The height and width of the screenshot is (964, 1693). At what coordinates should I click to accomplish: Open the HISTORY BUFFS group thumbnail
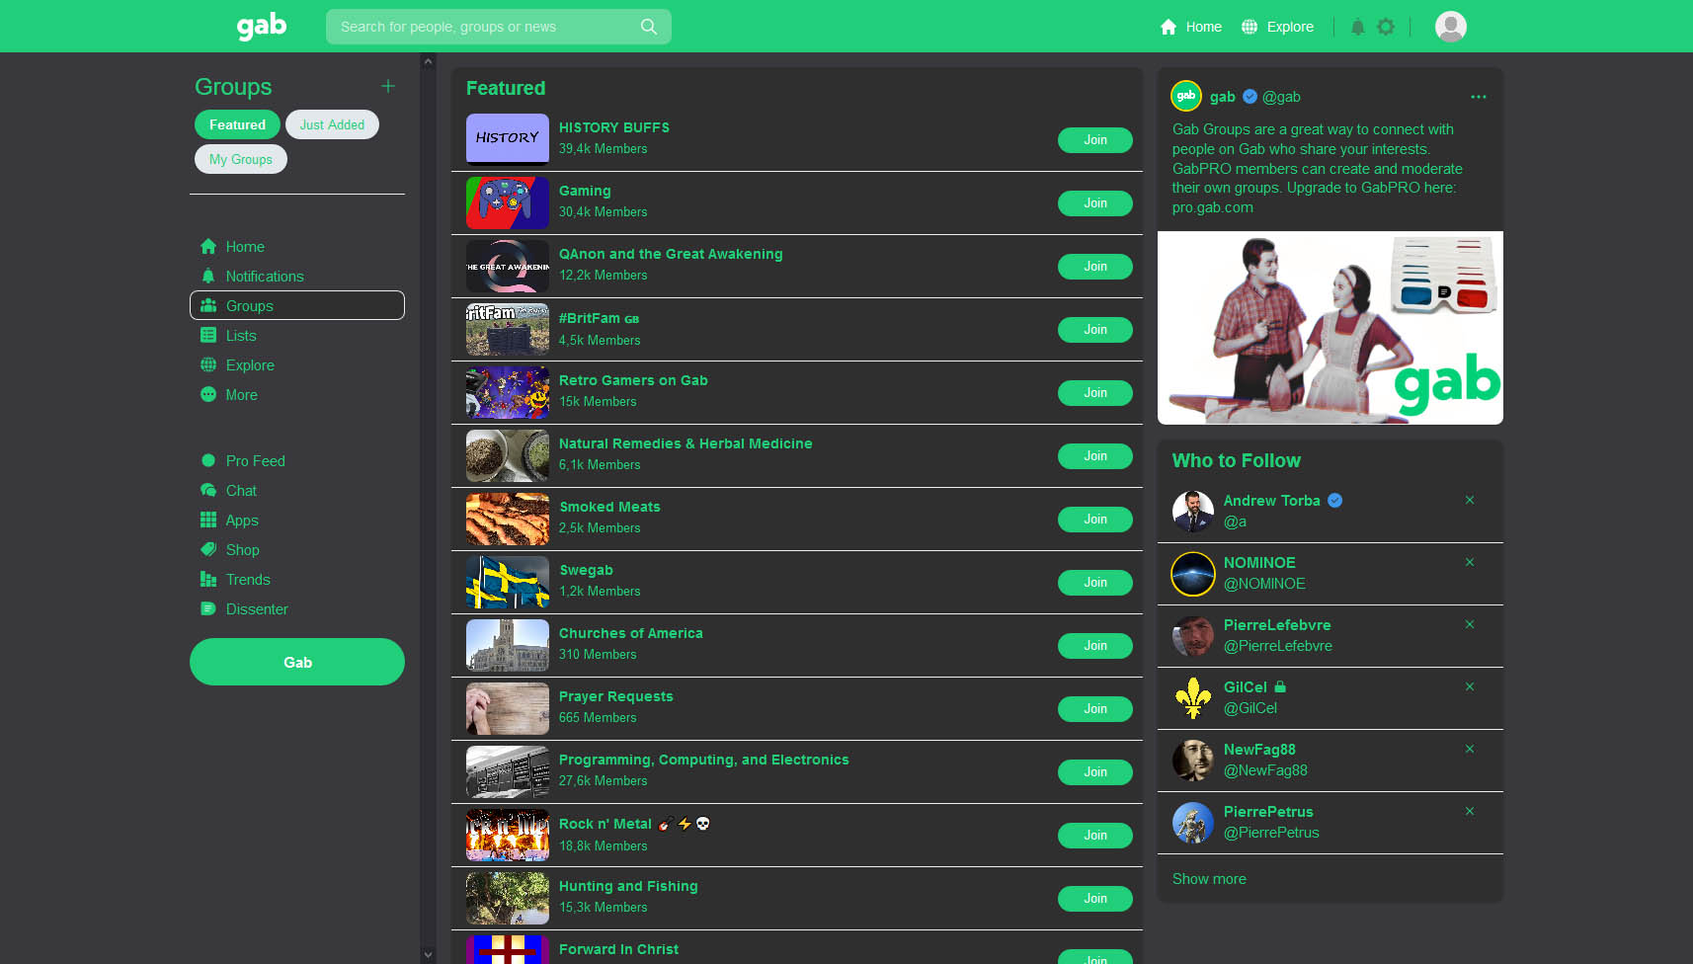click(x=508, y=138)
